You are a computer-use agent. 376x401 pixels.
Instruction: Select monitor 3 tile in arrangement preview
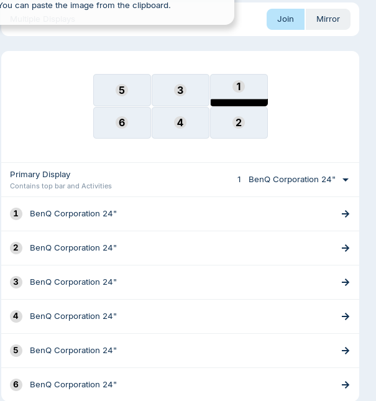click(x=180, y=90)
